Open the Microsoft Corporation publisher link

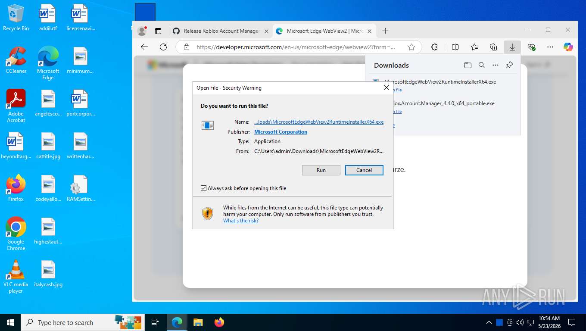coord(281,132)
